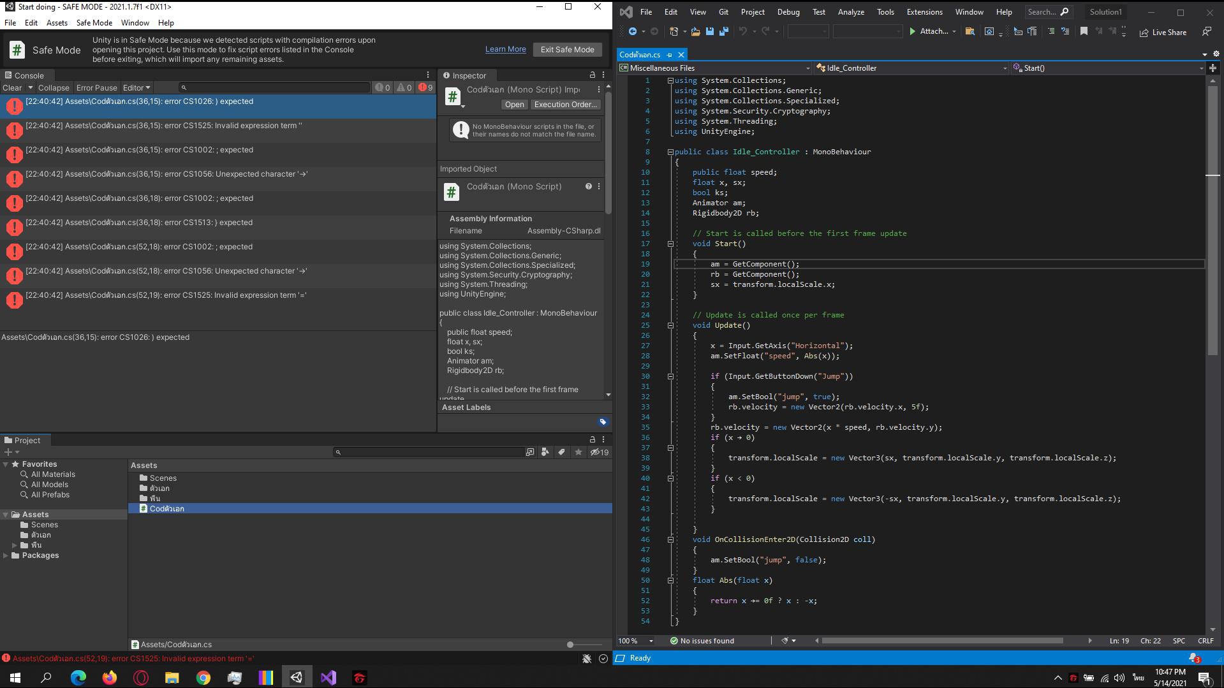Image resolution: width=1224 pixels, height=688 pixels.
Task: Toggle bookmark icon in Visual Studio toolbar
Action: coord(1084,31)
